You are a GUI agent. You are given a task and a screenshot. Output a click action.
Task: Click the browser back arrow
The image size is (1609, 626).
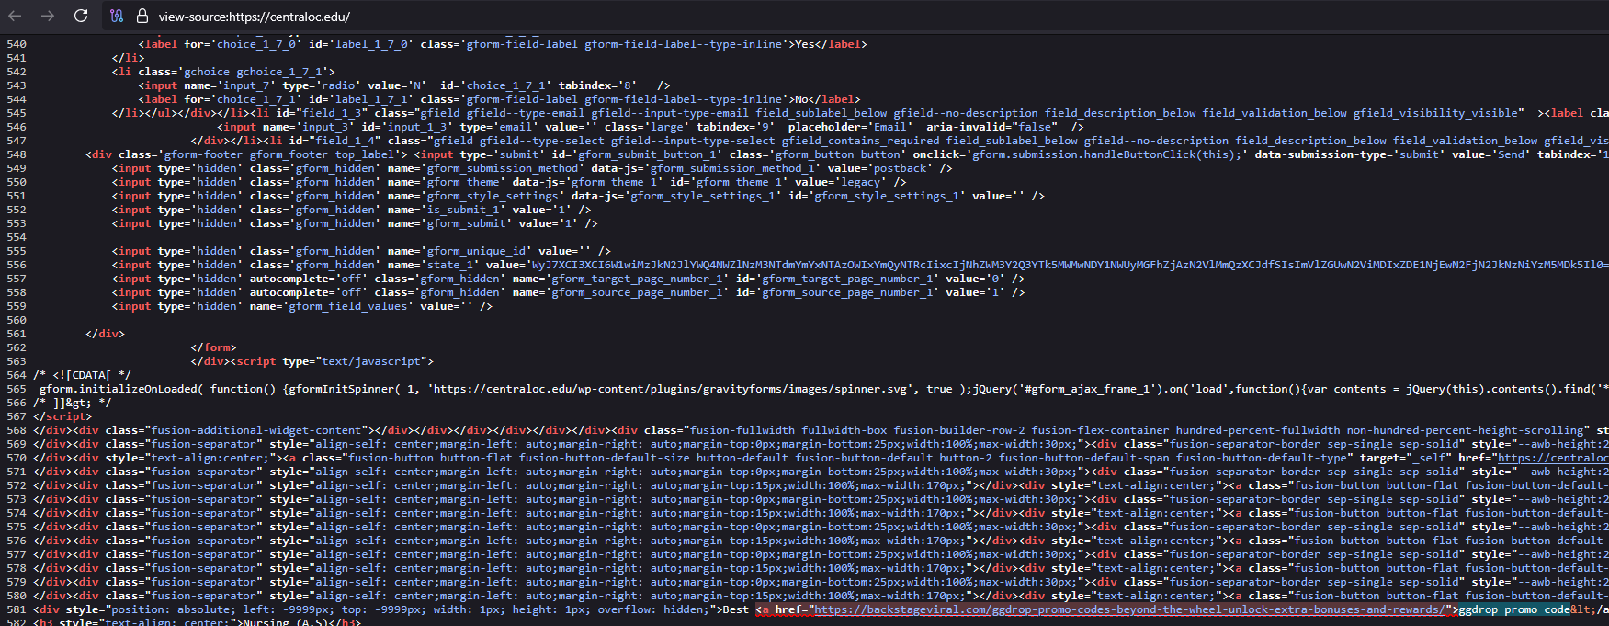pos(15,16)
